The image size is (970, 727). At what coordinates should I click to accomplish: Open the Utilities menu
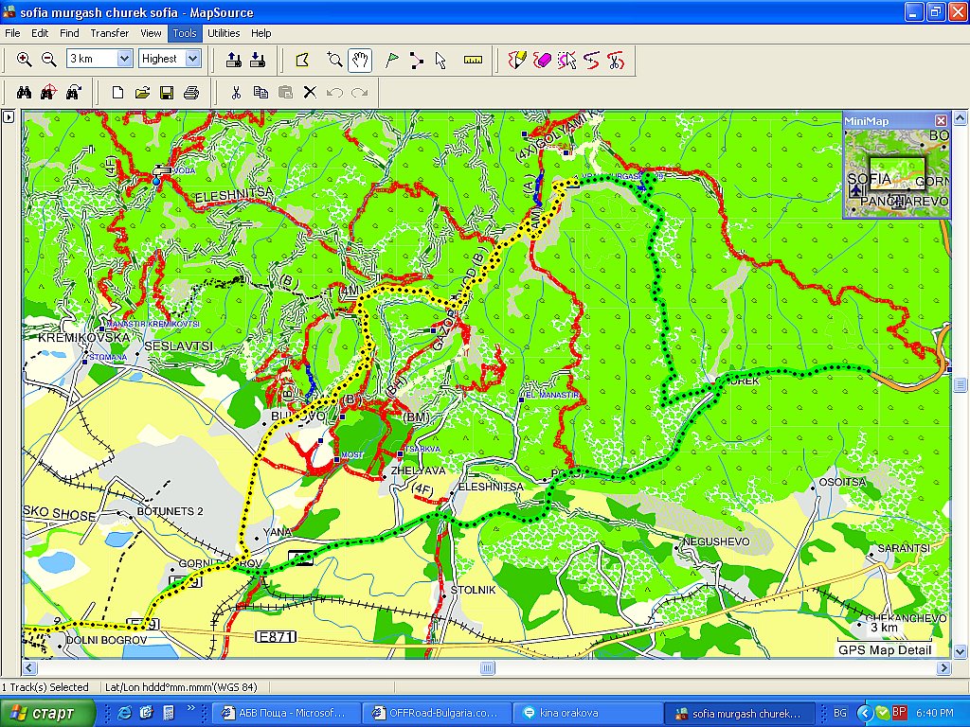pyautogui.click(x=224, y=33)
